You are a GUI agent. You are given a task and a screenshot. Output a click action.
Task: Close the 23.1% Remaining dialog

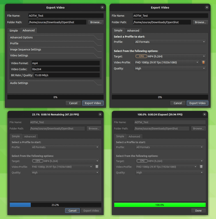pyautogui.click(x=100, y=114)
